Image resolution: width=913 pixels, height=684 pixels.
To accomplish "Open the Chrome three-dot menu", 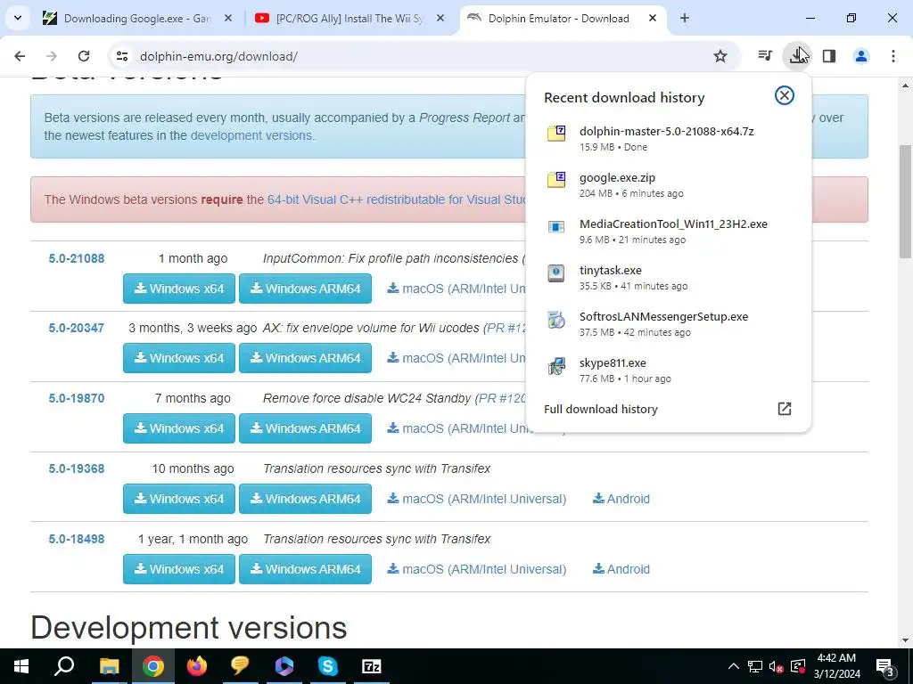I will point(893,56).
